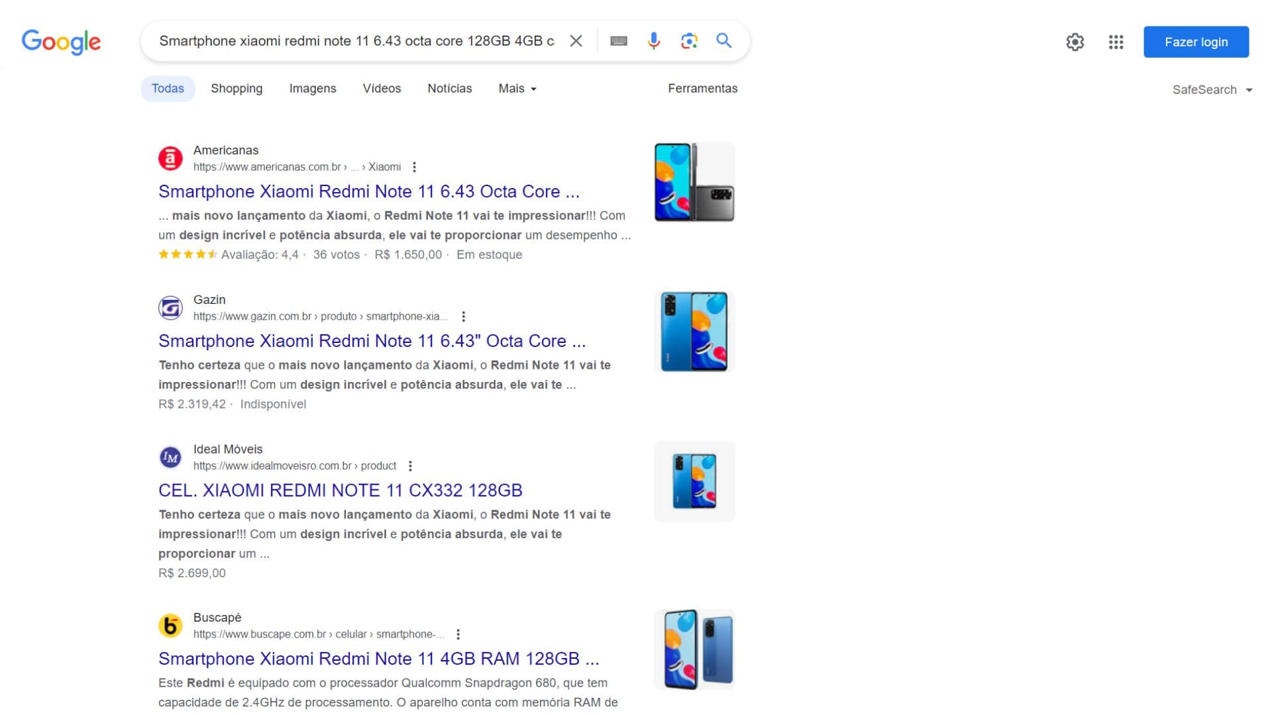Open quick settings gear icon
This screenshot has height=715, width=1272.
[1075, 42]
